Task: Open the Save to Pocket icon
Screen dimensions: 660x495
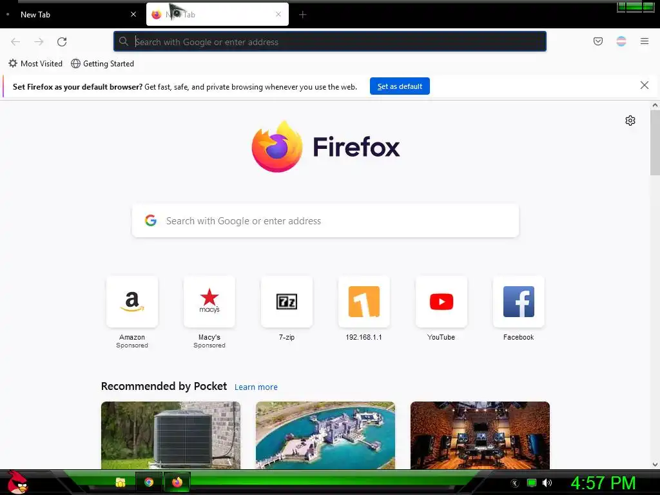Action: (597, 41)
